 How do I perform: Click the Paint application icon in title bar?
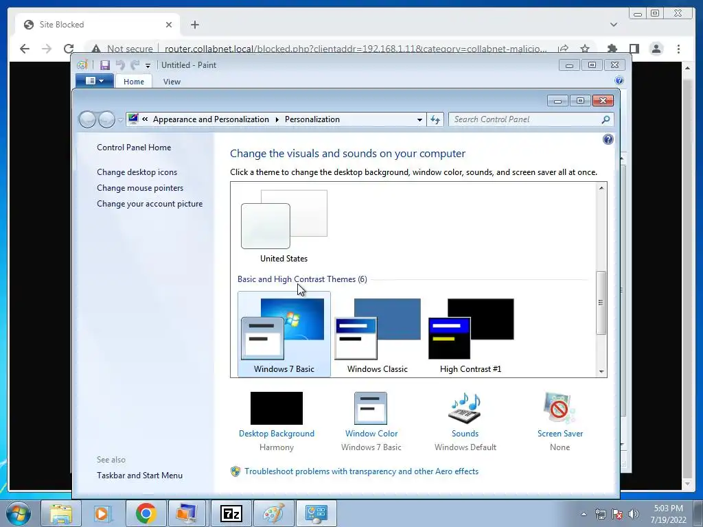[x=82, y=65]
